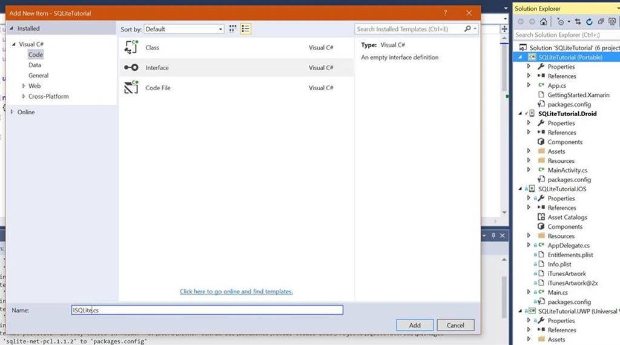Select Solution 'SQLiteTutorial' root node

569,47
